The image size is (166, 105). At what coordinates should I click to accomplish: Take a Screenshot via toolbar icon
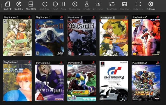(98, 4)
